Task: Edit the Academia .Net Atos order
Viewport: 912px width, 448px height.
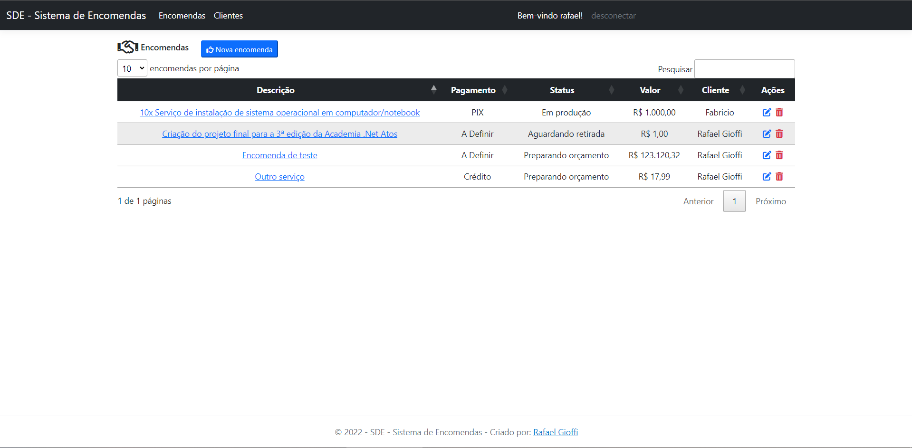Action: tap(766, 133)
